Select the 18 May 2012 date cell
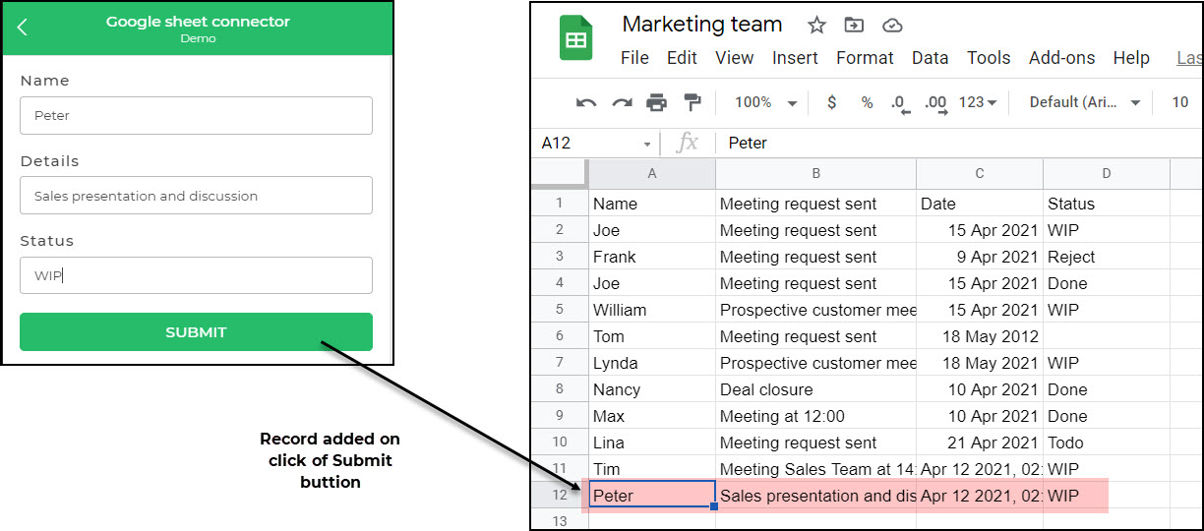This screenshot has height=531, width=1204. click(x=980, y=336)
